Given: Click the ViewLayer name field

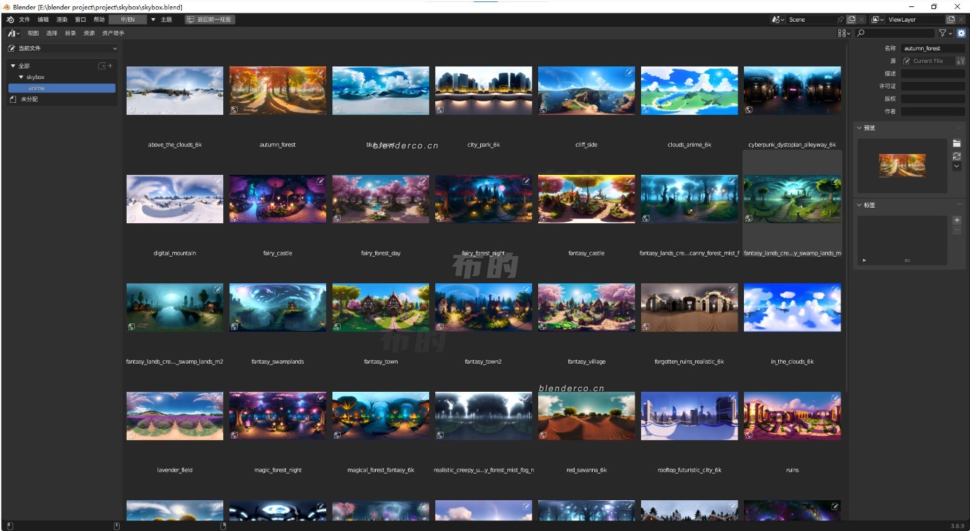Looking at the screenshot, I should point(915,20).
